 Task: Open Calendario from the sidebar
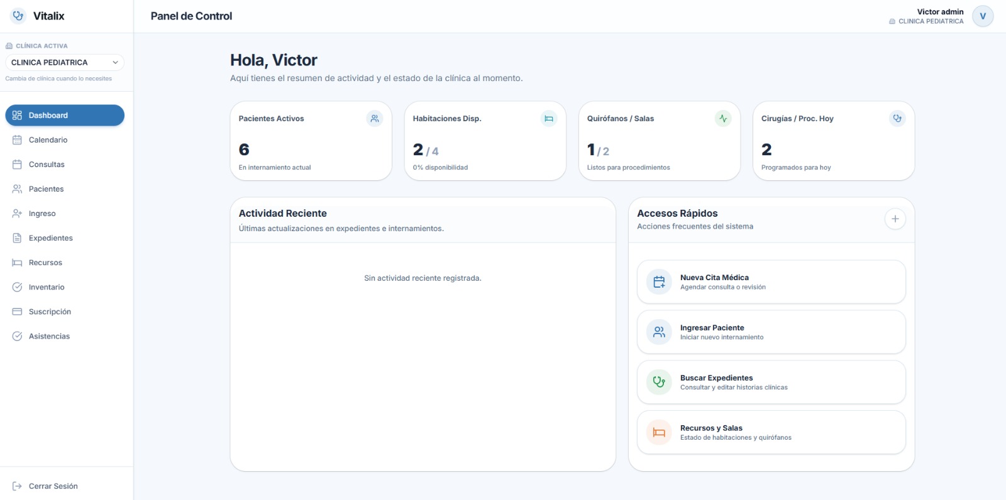pyautogui.click(x=65, y=139)
